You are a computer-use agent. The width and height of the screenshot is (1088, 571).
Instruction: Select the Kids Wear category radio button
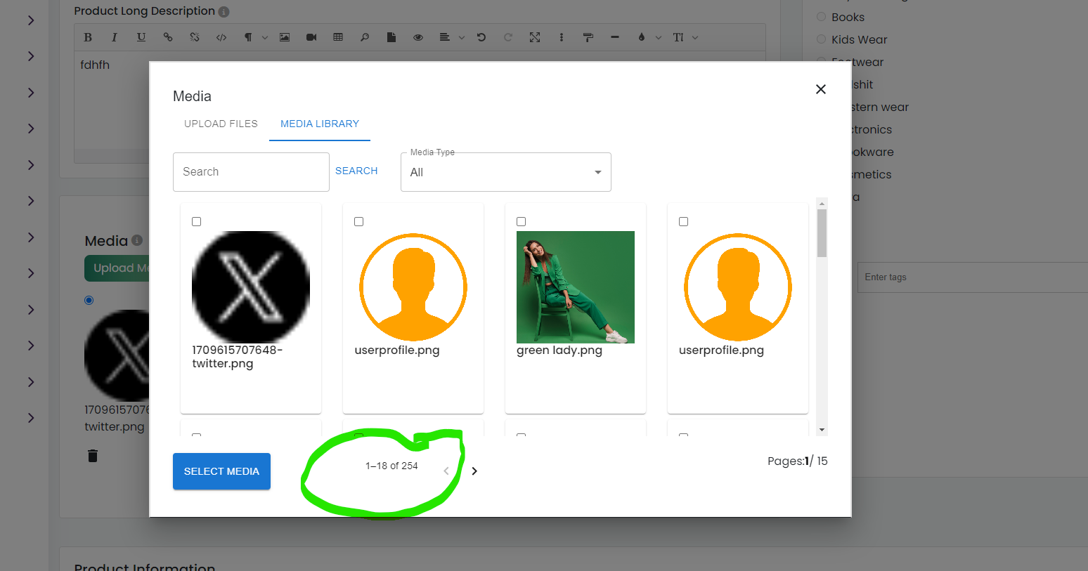click(x=822, y=39)
